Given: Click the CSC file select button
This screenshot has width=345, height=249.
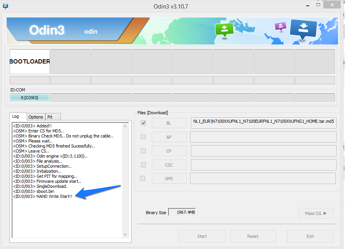Looking at the screenshot, I should (169, 165).
